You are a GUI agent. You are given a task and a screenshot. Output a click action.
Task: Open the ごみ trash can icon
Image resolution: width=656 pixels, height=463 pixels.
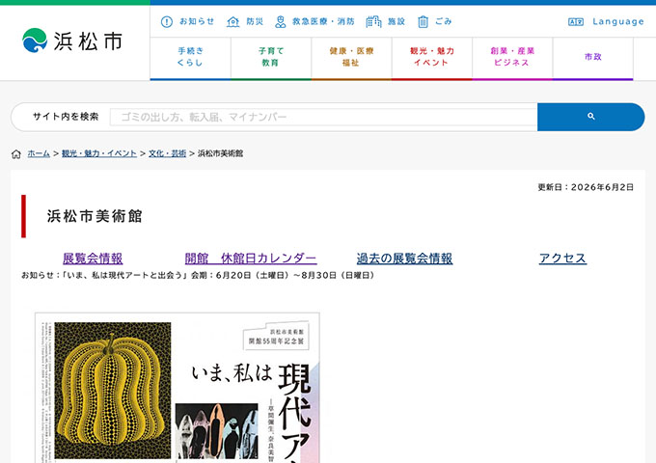coord(423,22)
